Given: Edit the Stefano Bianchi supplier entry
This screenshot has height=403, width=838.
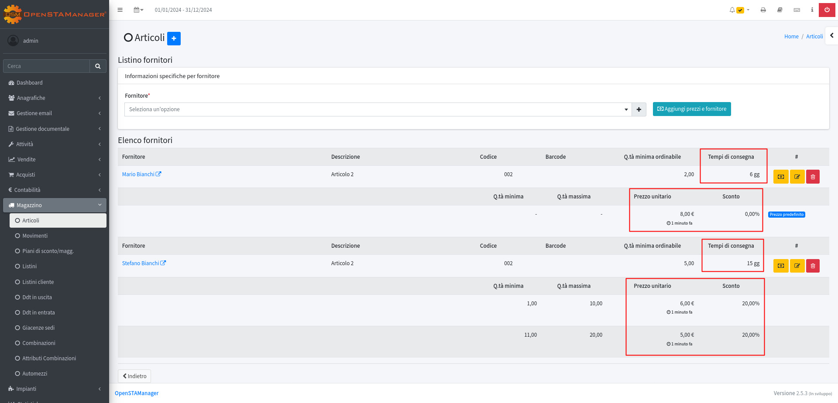Looking at the screenshot, I should point(797,266).
